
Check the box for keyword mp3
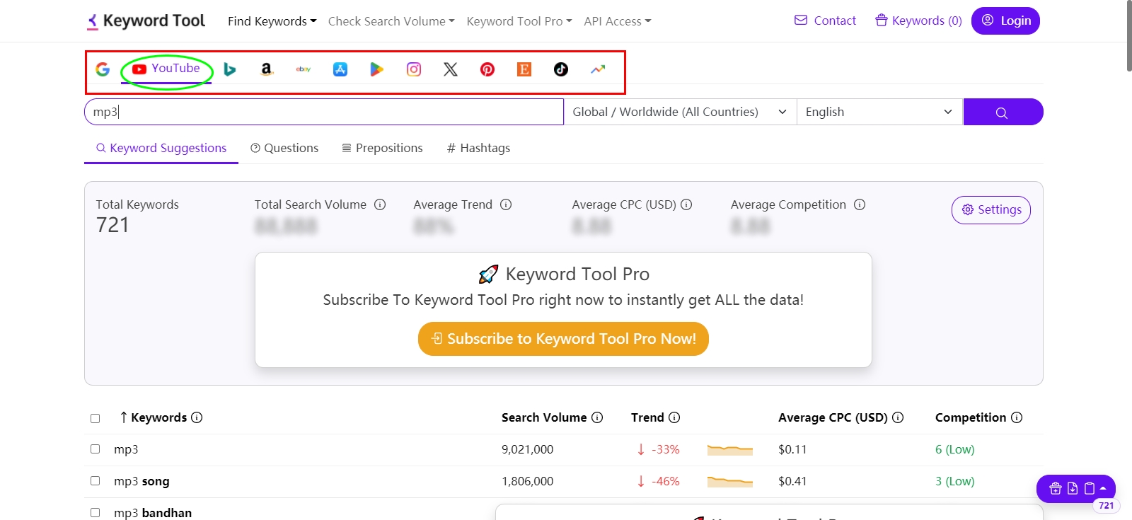point(96,449)
